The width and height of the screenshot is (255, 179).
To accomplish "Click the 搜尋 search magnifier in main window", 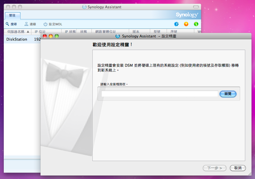I will [11, 24].
